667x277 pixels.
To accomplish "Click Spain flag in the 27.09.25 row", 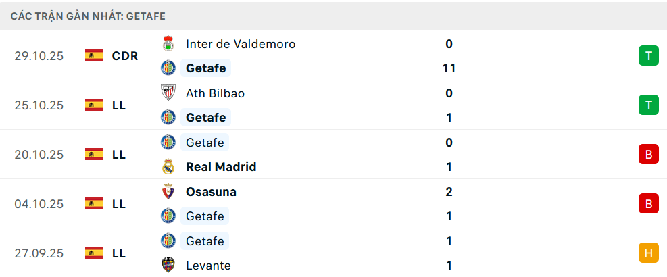I will [x=94, y=253].
